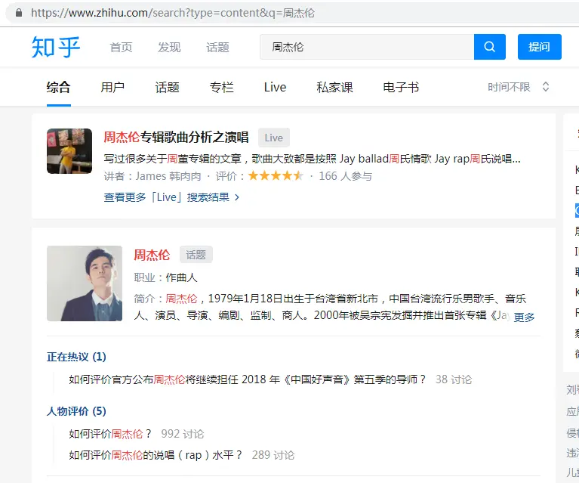This screenshot has height=483, width=579.
Task: Open the 正在热议 (1) section
Action: 76,357
